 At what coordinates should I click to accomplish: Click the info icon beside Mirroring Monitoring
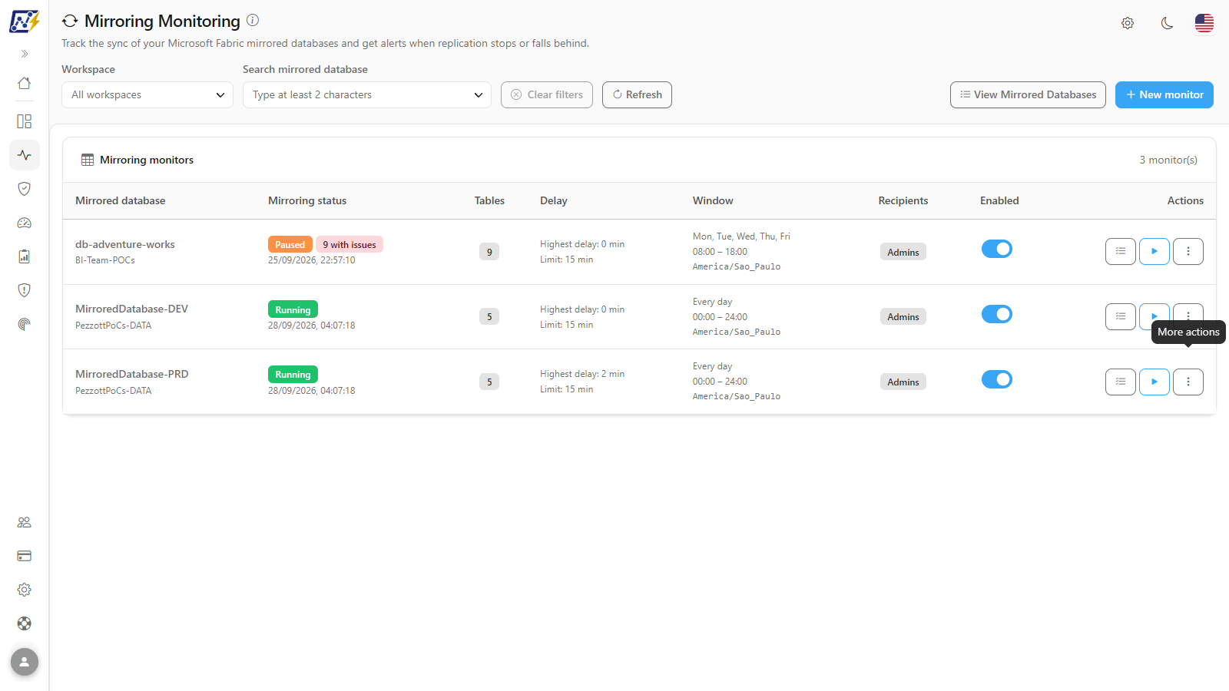click(x=253, y=21)
